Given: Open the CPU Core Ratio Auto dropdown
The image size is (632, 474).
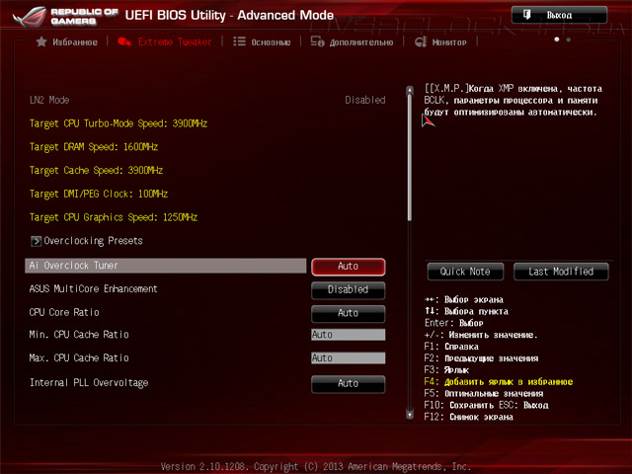Looking at the screenshot, I should (x=348, y=313).
